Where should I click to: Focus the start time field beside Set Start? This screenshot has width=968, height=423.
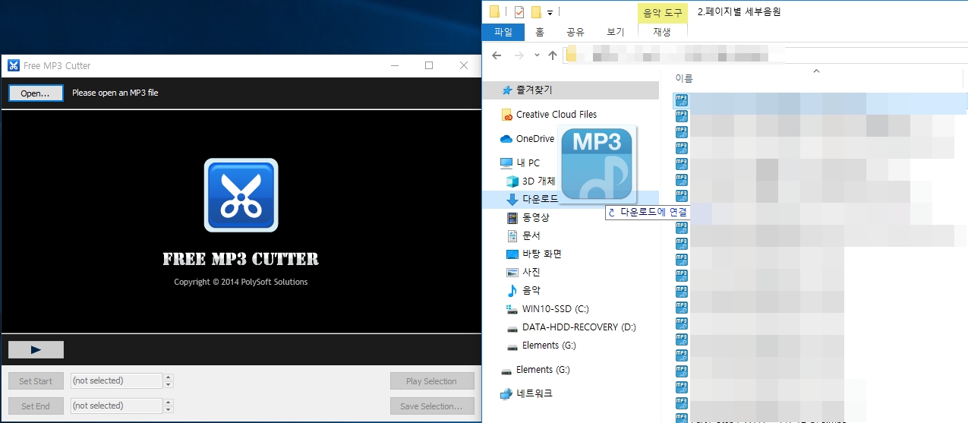[116, 381]
